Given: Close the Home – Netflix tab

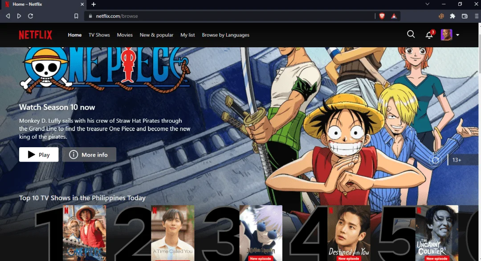Looking at the screenshot, I should pos(82,4).
